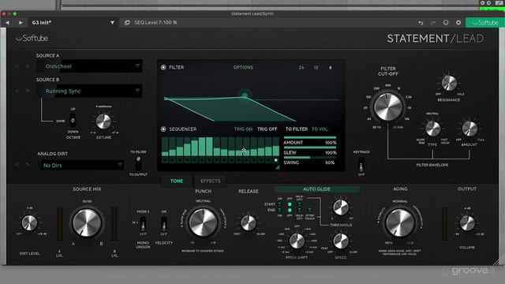Open the Source A Oldschool dropdown
505x284 pixels.
coord(89,66)
